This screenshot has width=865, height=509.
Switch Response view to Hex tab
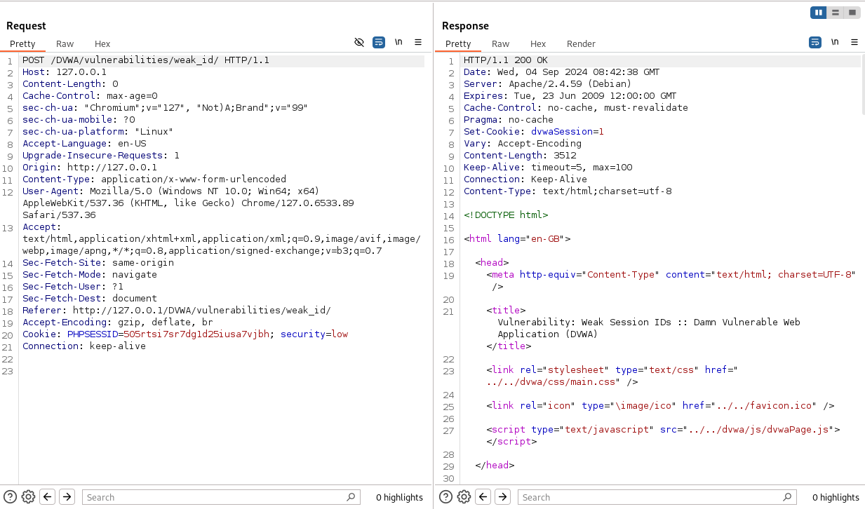[x=538, y=43]
